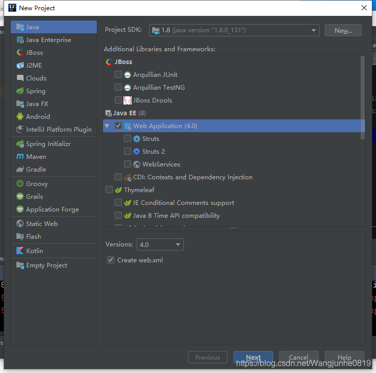This screenshot has width=376, height=373.
Task: Open the Versions 4.0 dropdown
Action: tap(160, 244)
